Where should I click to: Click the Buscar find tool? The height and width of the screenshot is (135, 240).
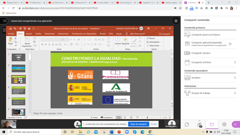151,38
